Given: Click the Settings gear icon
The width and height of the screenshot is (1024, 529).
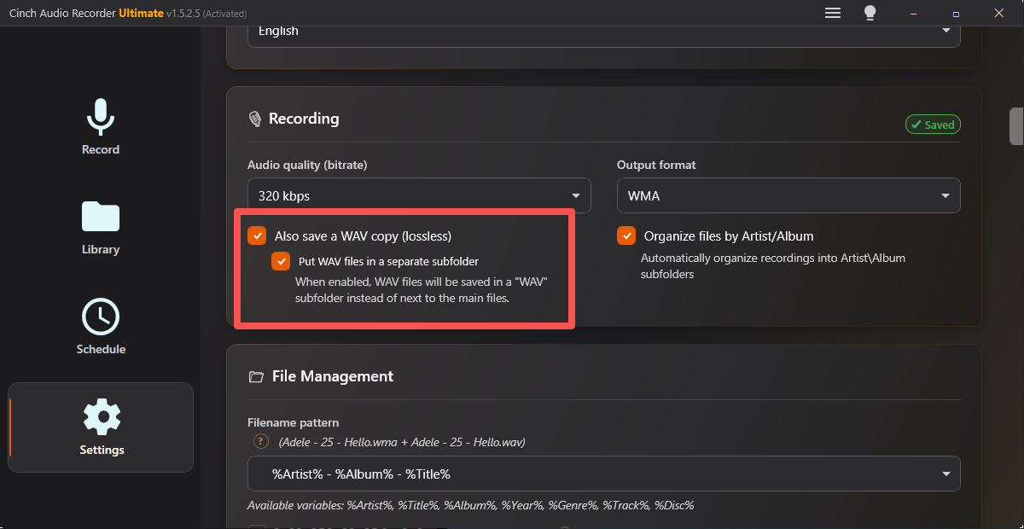Looking at the screenshot, I should 102,417.
